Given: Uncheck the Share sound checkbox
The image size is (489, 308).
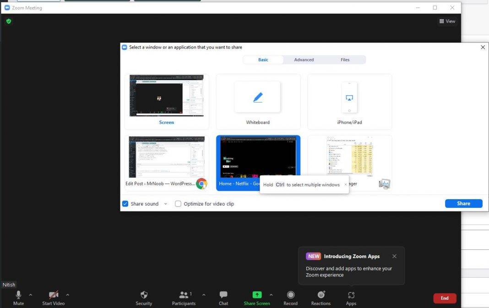Looking at the screenshot, I should tap(125, 203).
